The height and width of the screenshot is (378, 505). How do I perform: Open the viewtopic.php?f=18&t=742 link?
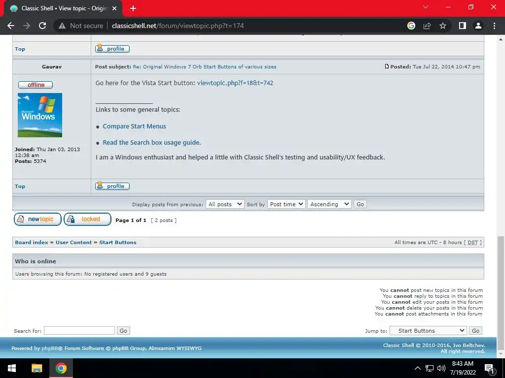click(x=235, y=83)
